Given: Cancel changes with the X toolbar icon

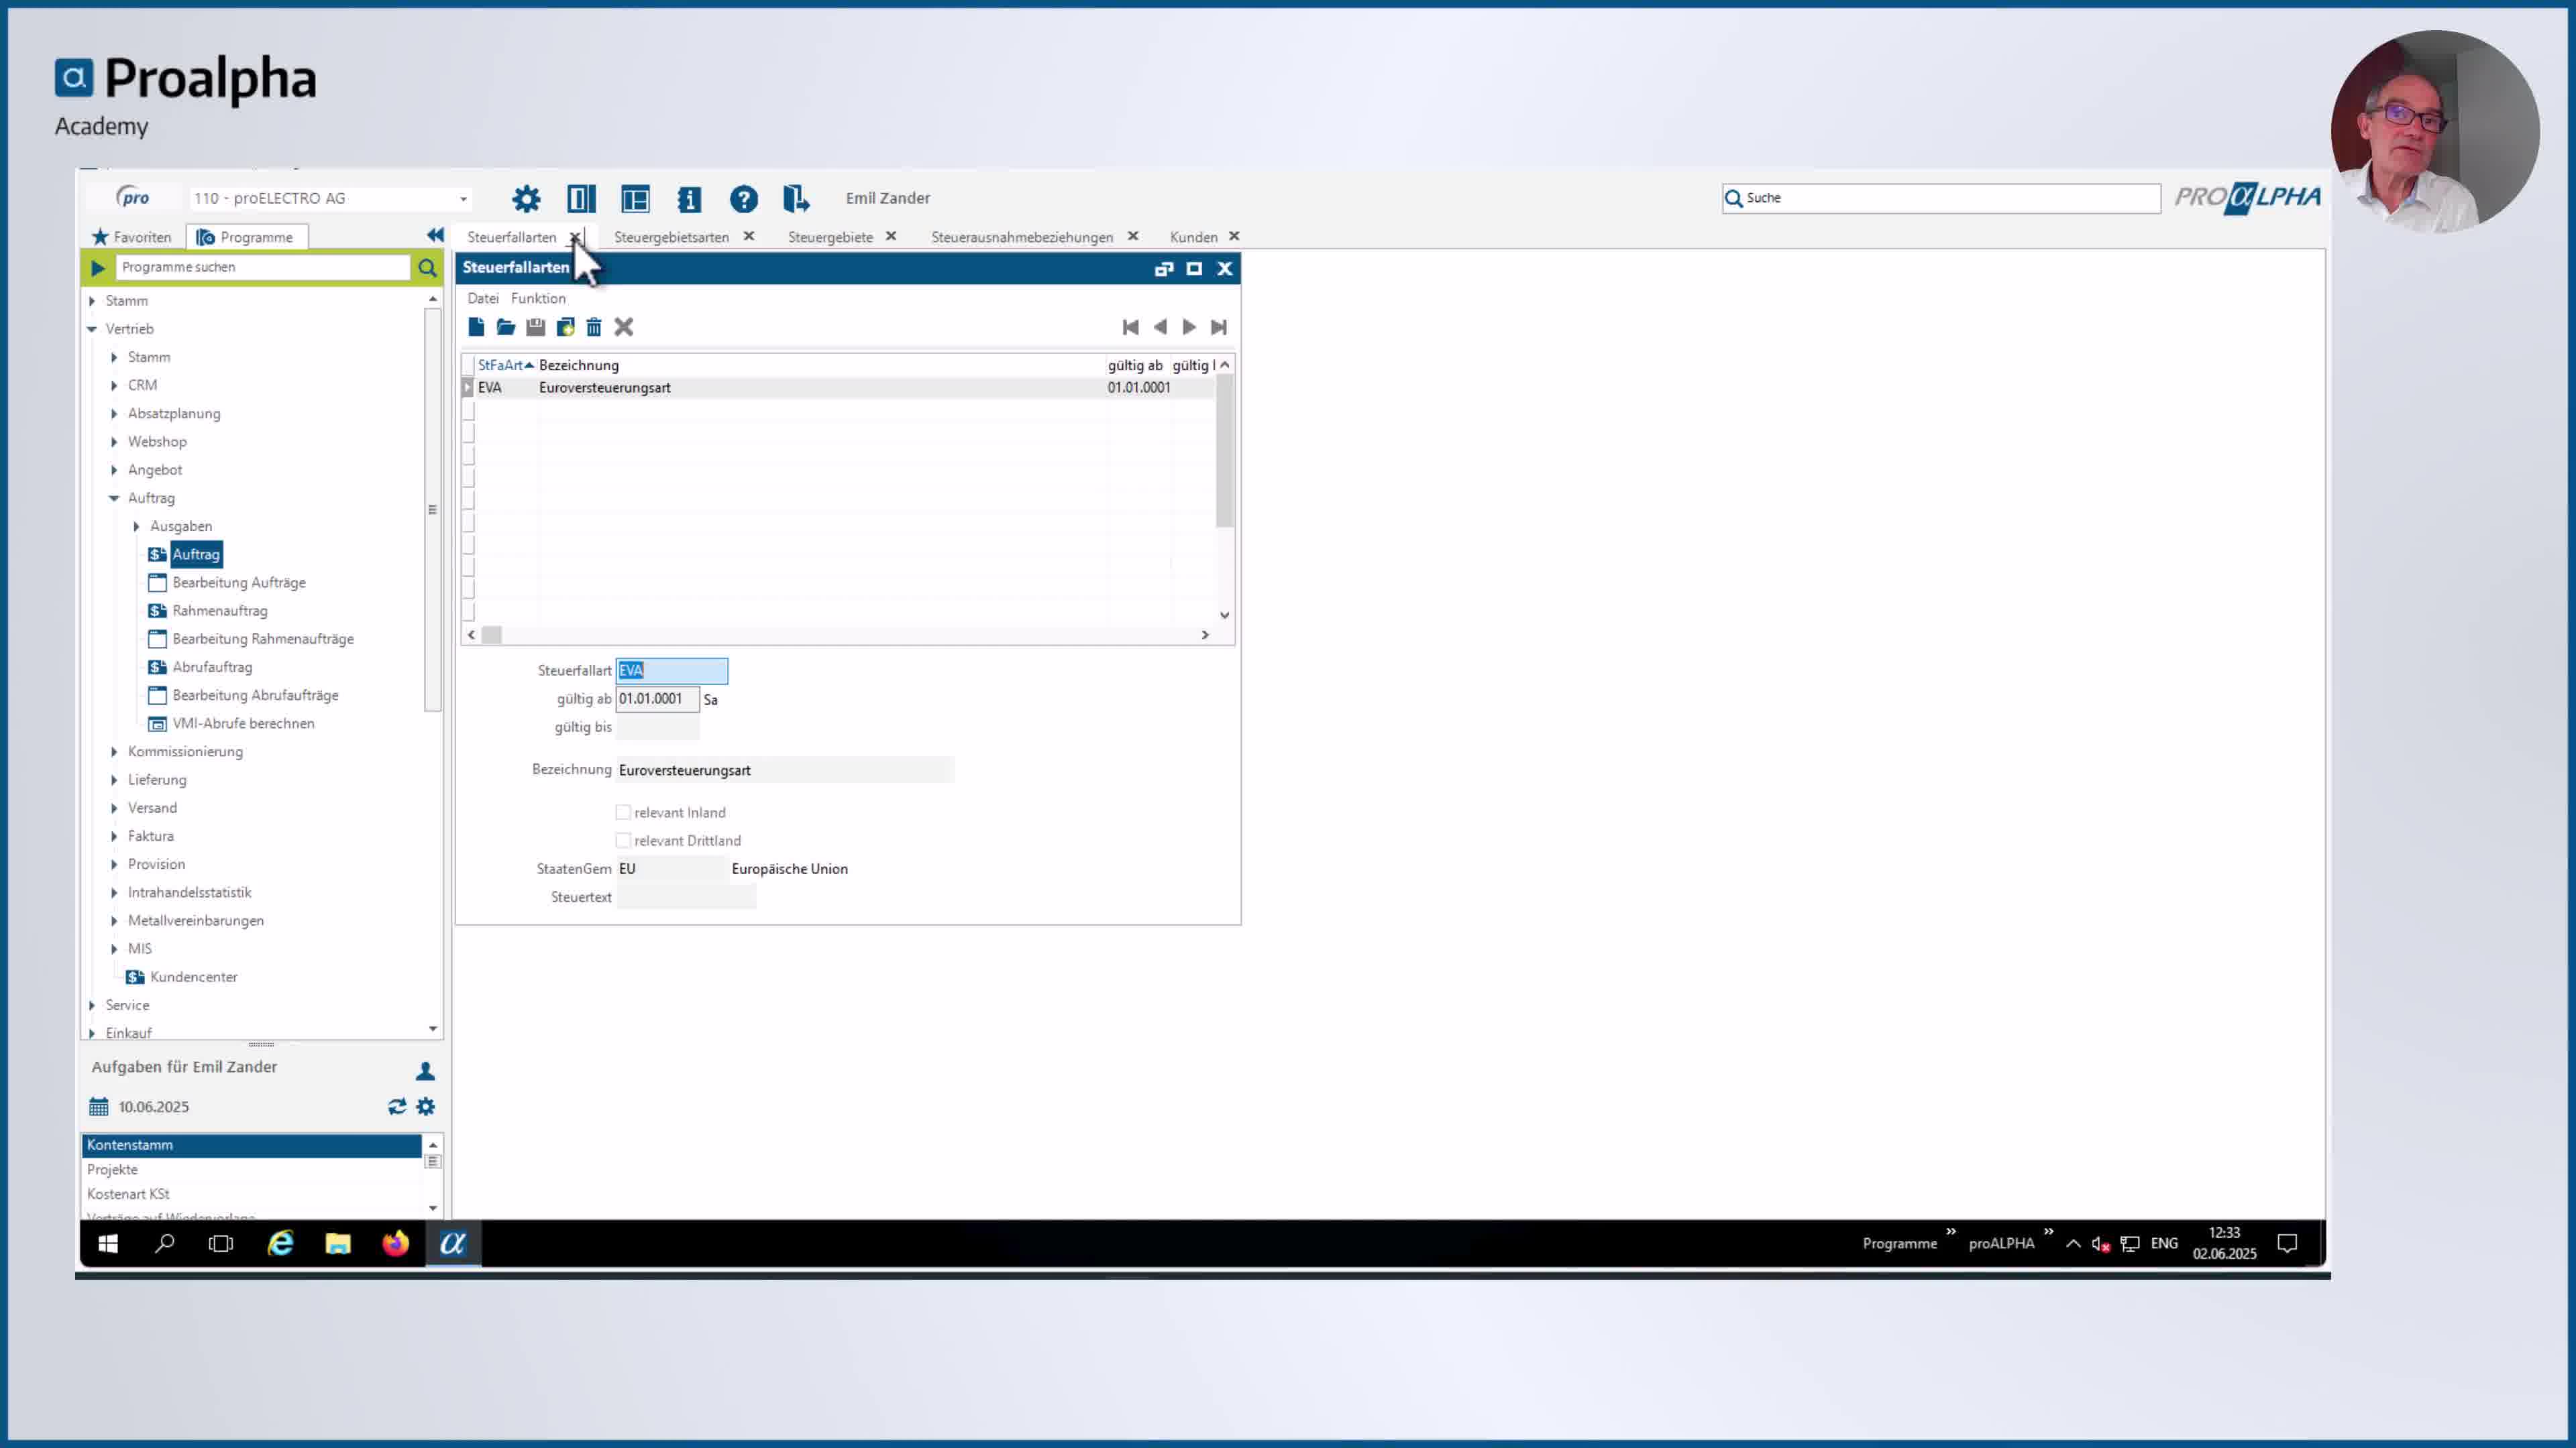Looking at the screenshot, I should tap(624, 326).
